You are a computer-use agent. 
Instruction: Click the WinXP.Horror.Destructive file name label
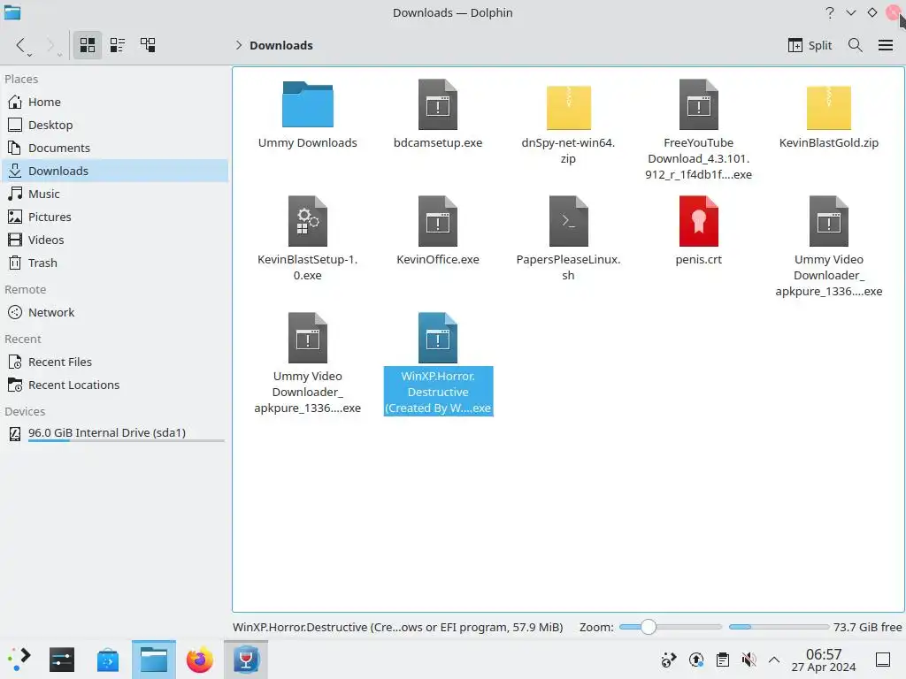[438, 392]
